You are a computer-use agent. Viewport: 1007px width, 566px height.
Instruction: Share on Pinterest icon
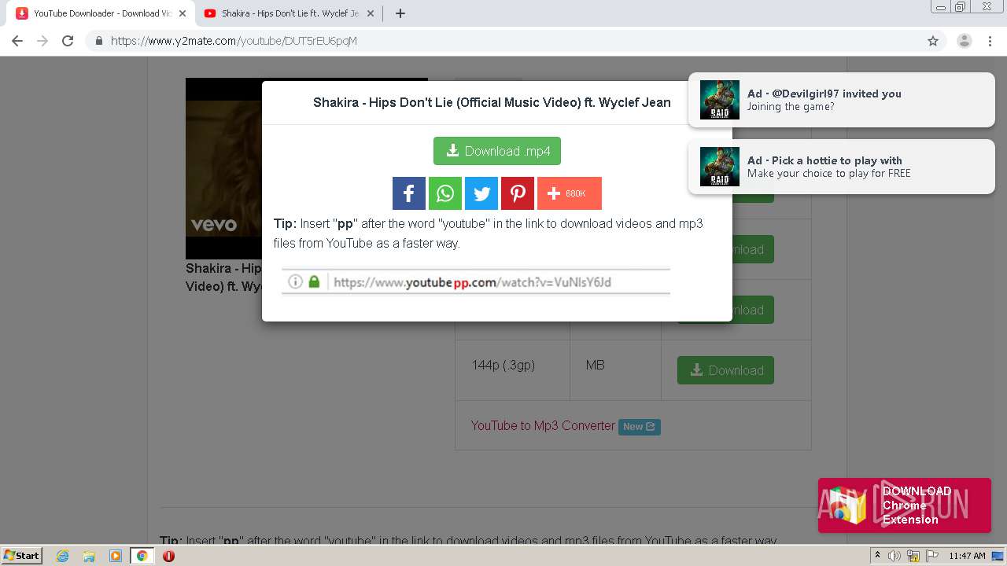click(x=518, y=193)
